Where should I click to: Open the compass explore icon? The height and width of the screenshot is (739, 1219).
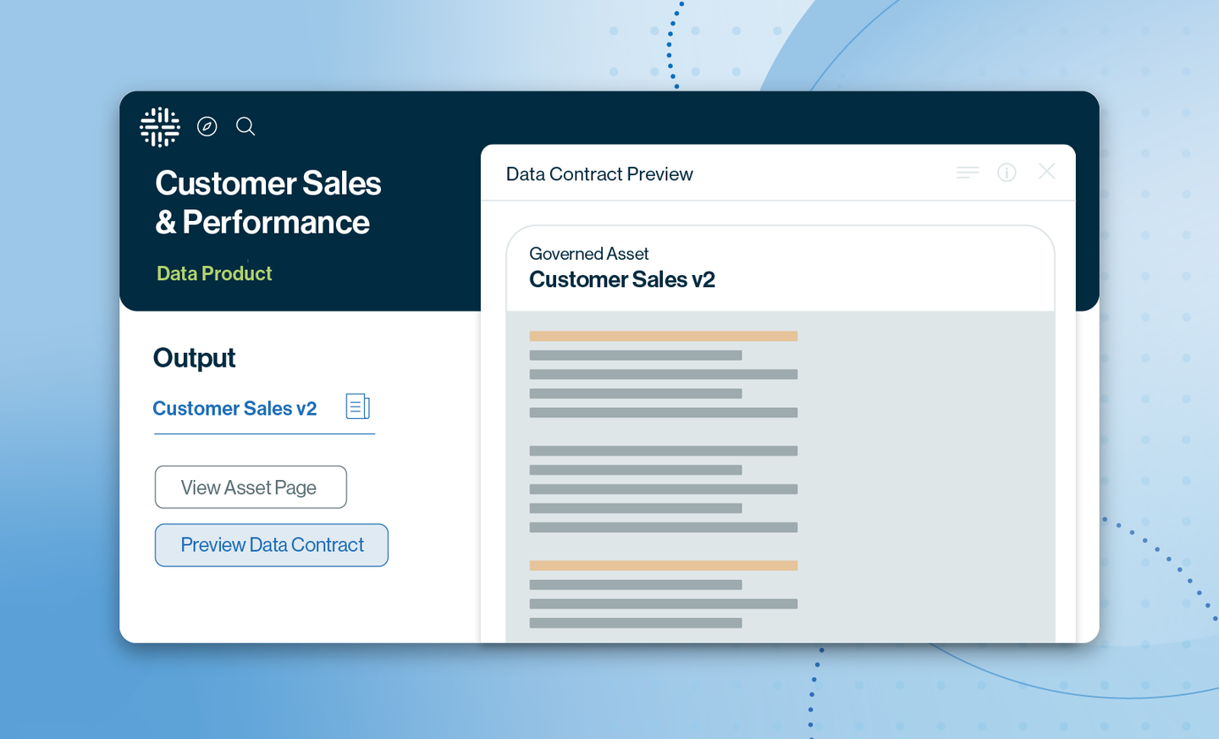coord(207,126)
